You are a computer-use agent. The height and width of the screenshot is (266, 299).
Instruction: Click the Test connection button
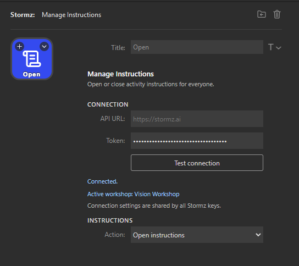(197, 163)
